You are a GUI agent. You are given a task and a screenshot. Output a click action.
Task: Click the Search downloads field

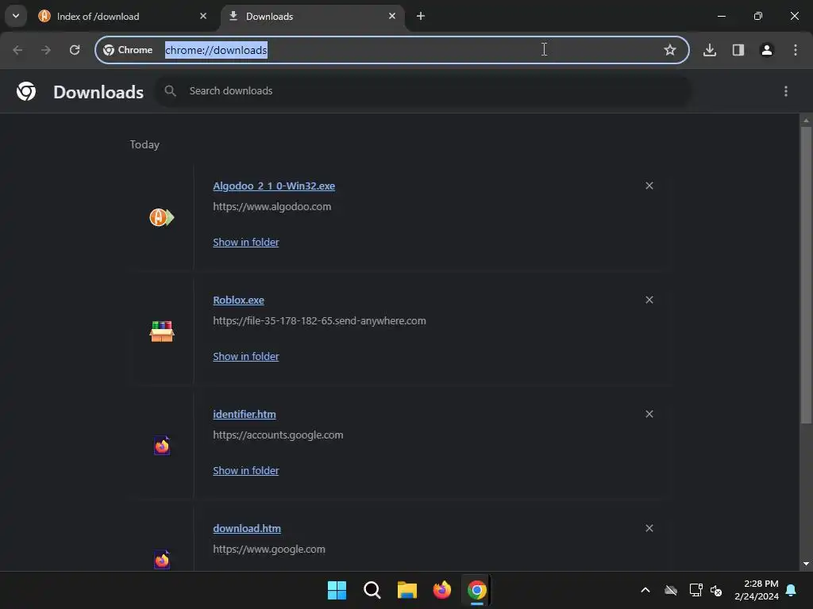424,91
